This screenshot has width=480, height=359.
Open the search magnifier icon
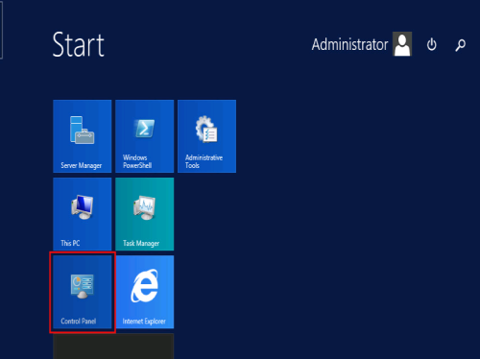[x=461, y=45]
